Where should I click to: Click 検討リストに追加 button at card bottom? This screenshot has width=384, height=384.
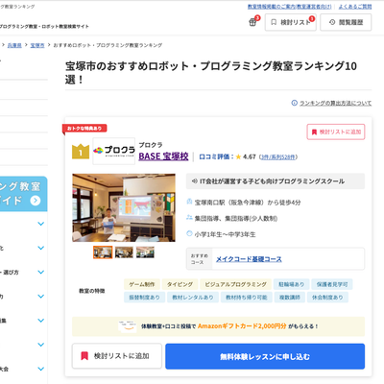(117, 356)
